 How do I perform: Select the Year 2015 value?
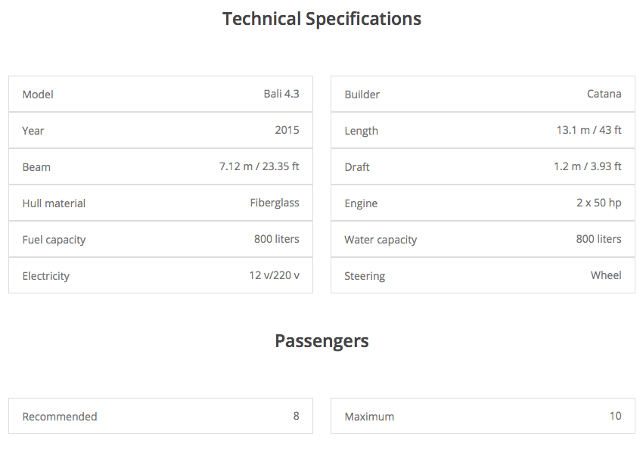tap(287, 130)
